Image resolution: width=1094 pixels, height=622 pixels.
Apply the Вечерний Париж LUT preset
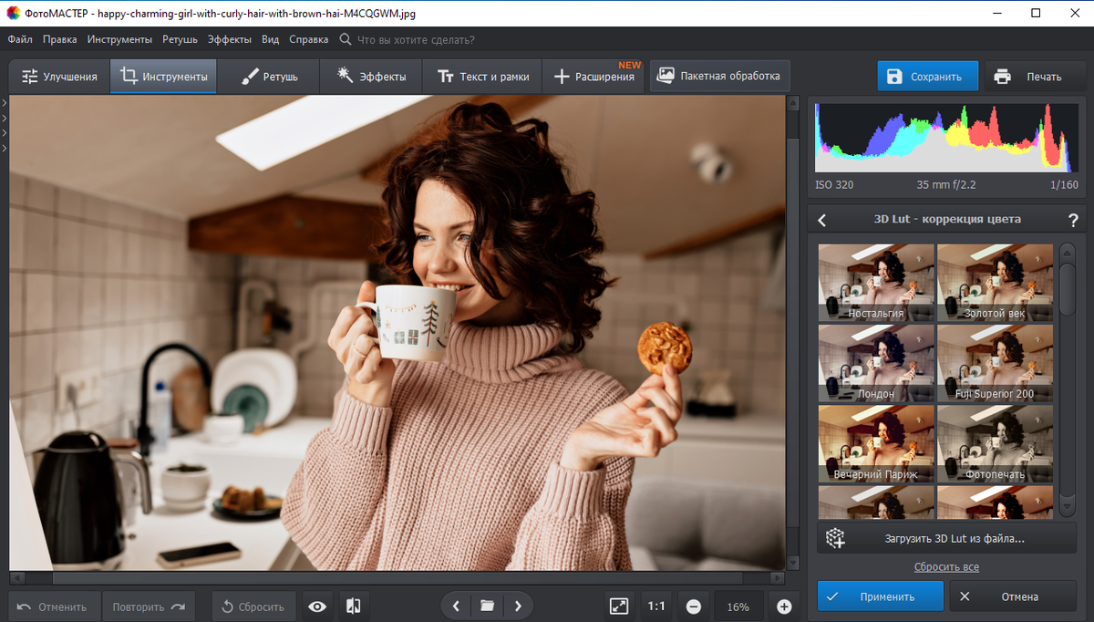click(876, 443)
